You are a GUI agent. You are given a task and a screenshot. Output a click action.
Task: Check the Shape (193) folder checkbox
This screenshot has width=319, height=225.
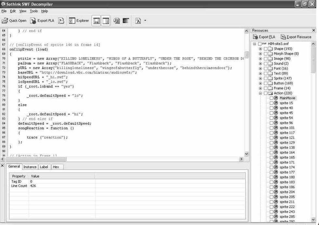[x=266, y=49]
